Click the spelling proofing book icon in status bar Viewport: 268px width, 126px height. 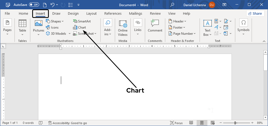tap(41, 123)
